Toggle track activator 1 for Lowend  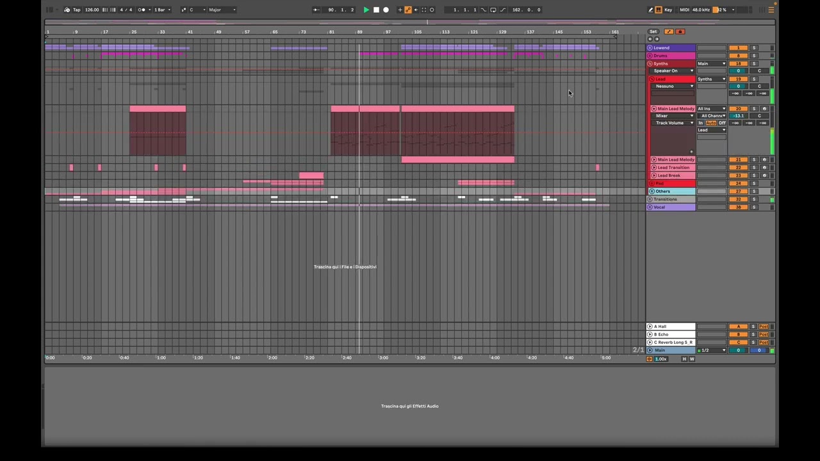point(738,48)
